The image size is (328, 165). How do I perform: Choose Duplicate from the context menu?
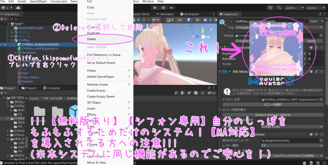point(105,33)
